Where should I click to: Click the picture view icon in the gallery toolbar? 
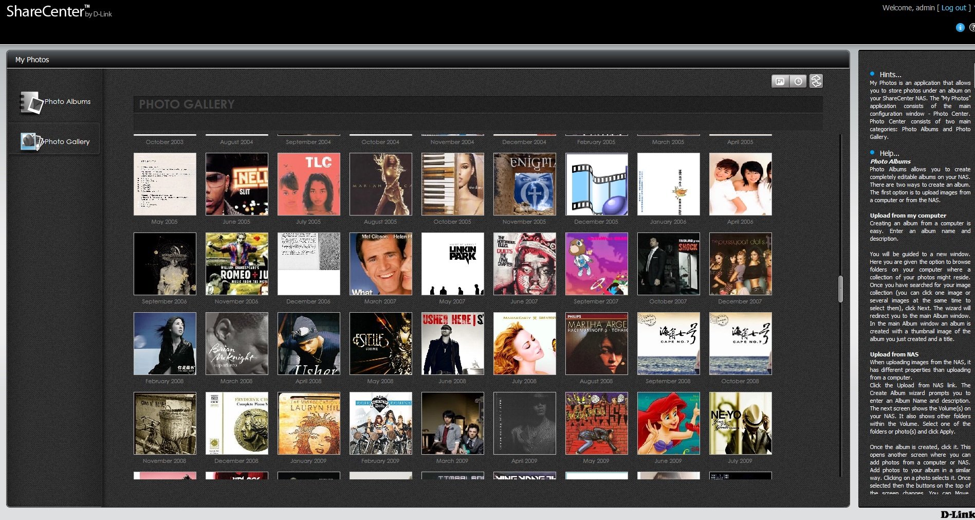pos(780,81)
